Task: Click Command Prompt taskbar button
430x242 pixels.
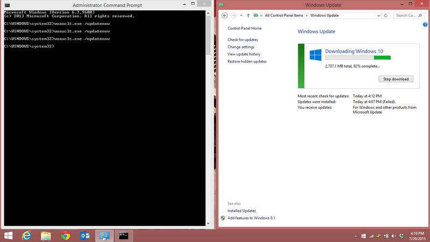Action: [x=124, y=236]
